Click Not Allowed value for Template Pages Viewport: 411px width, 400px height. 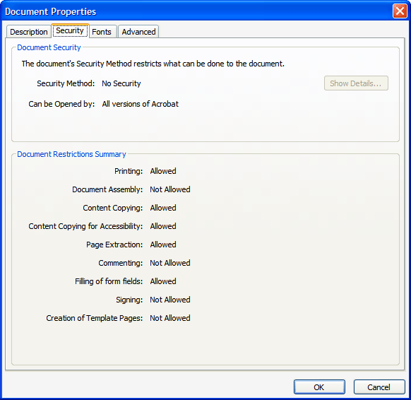(x=170, y=318)
